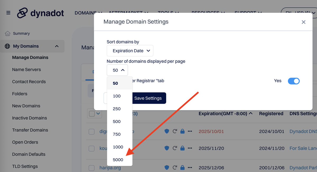
Task: Open Transfer Domains in the sidebar
Action: (x=30, y=130)
